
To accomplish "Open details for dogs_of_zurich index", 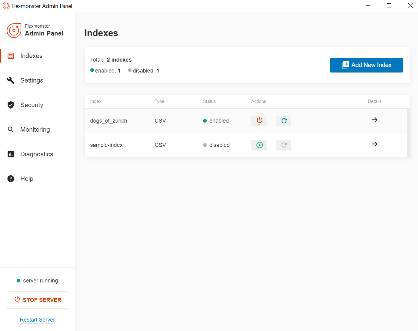I will point(375,120).
